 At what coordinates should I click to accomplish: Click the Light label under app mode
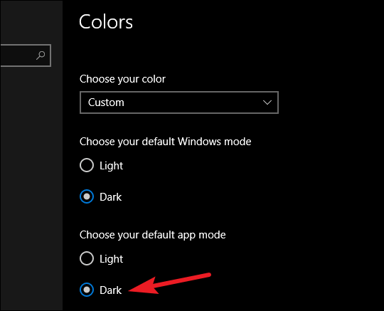tap(111, 259)
